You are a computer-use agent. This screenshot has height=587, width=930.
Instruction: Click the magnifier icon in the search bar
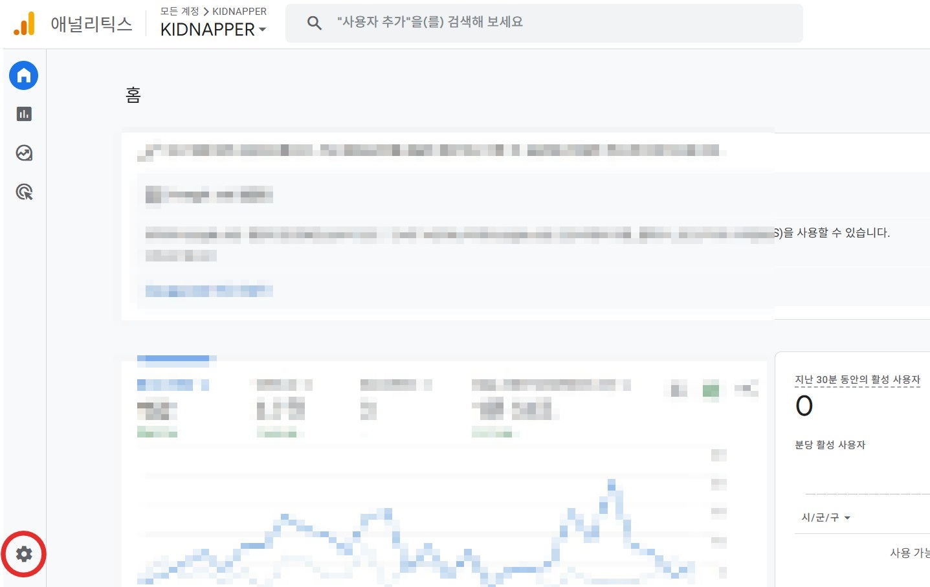tap(315, 23)
